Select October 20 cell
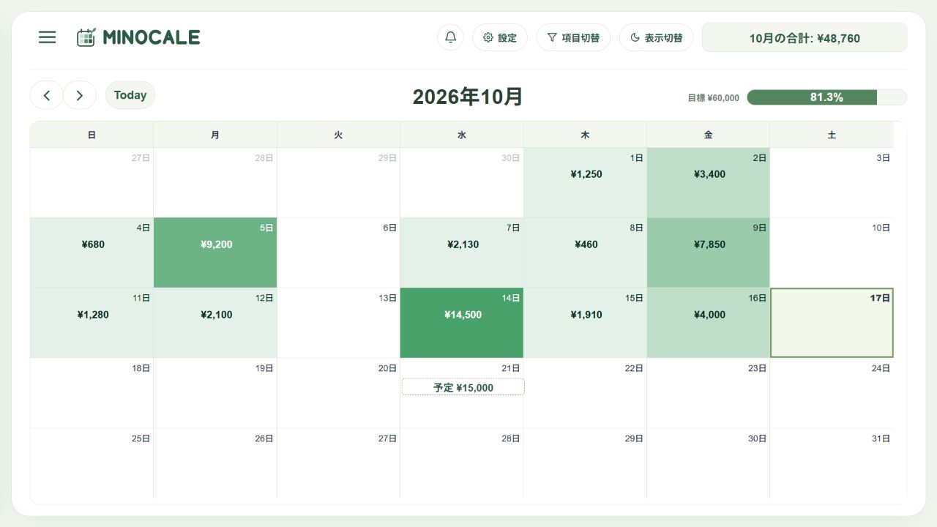This screenshot has height=527, width=937. (338, 393)
